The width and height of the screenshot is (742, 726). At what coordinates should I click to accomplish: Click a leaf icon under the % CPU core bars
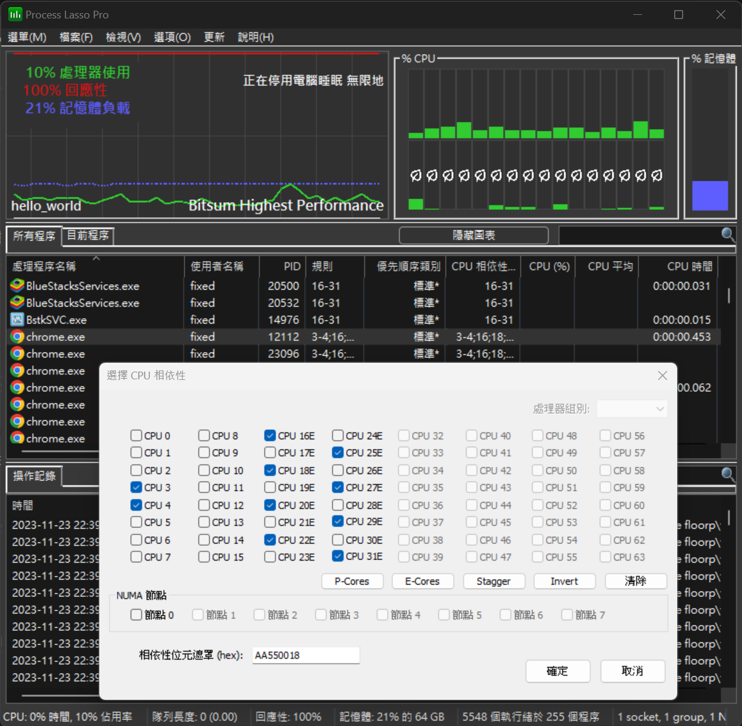click(x=416, y=175)
